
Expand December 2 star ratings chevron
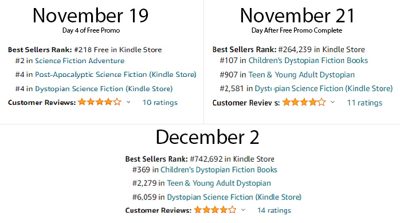point(243,210)
